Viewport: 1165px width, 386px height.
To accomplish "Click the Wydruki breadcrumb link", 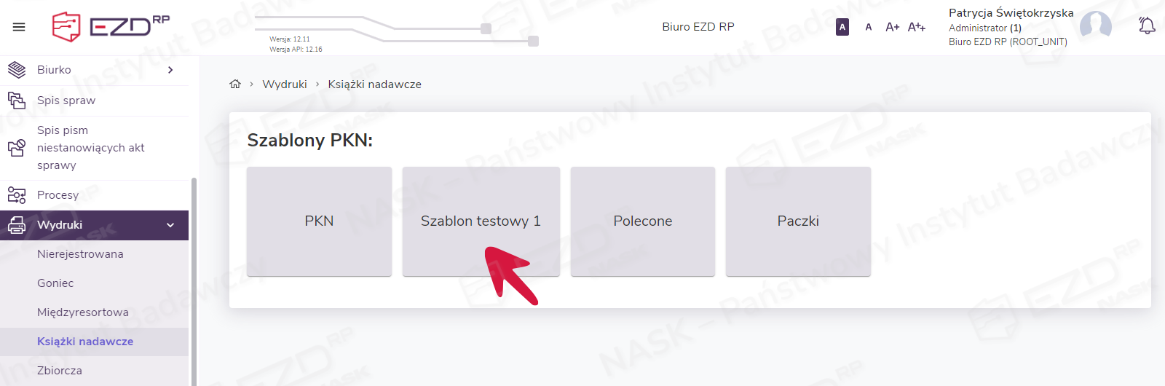I will point(285,84).
